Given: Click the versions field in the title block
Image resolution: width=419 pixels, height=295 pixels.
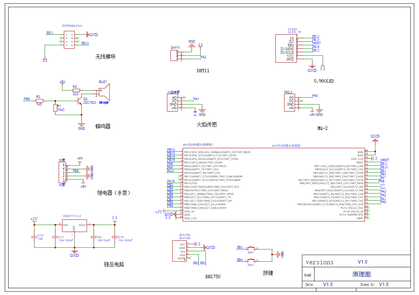Looking at the screenshot, I should (319, 262).
